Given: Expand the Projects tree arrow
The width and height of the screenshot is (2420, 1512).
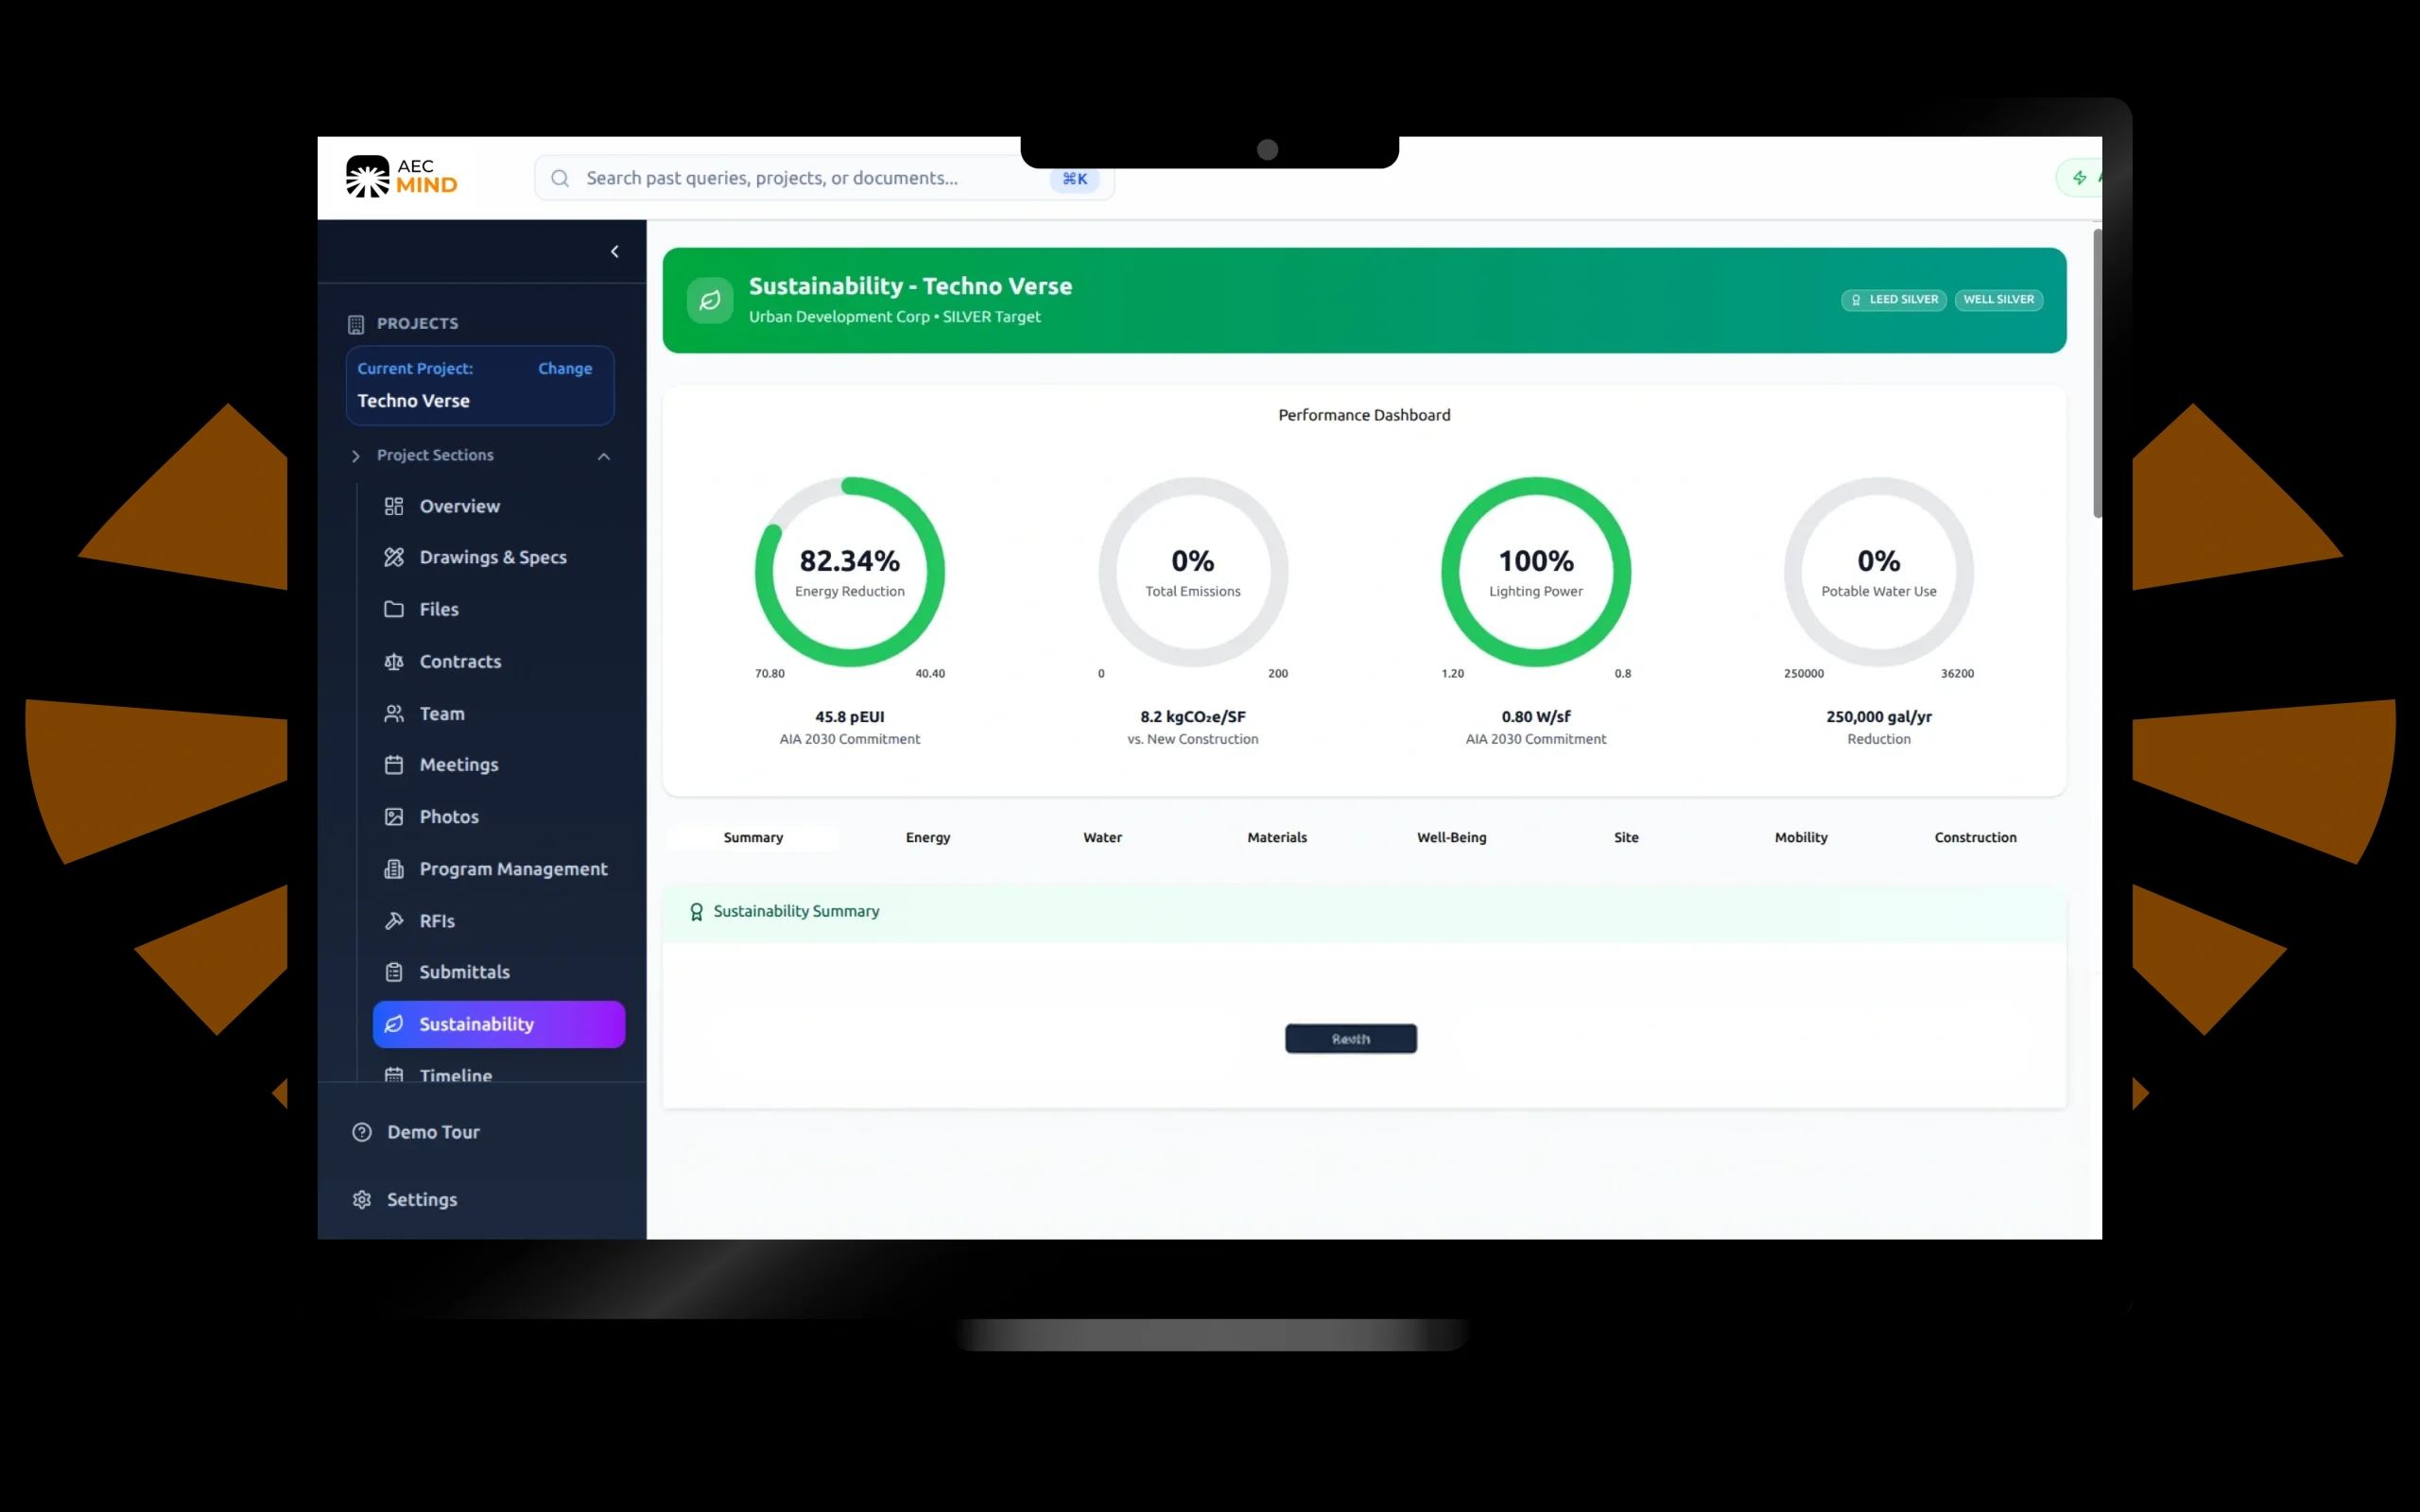Looking at the screenshot, I should [357, 456].
